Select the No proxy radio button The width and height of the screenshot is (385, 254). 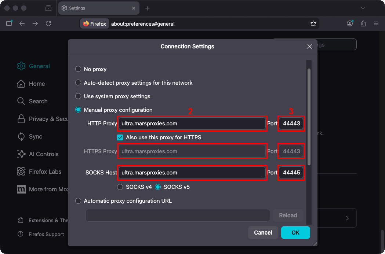click(78, 69)
